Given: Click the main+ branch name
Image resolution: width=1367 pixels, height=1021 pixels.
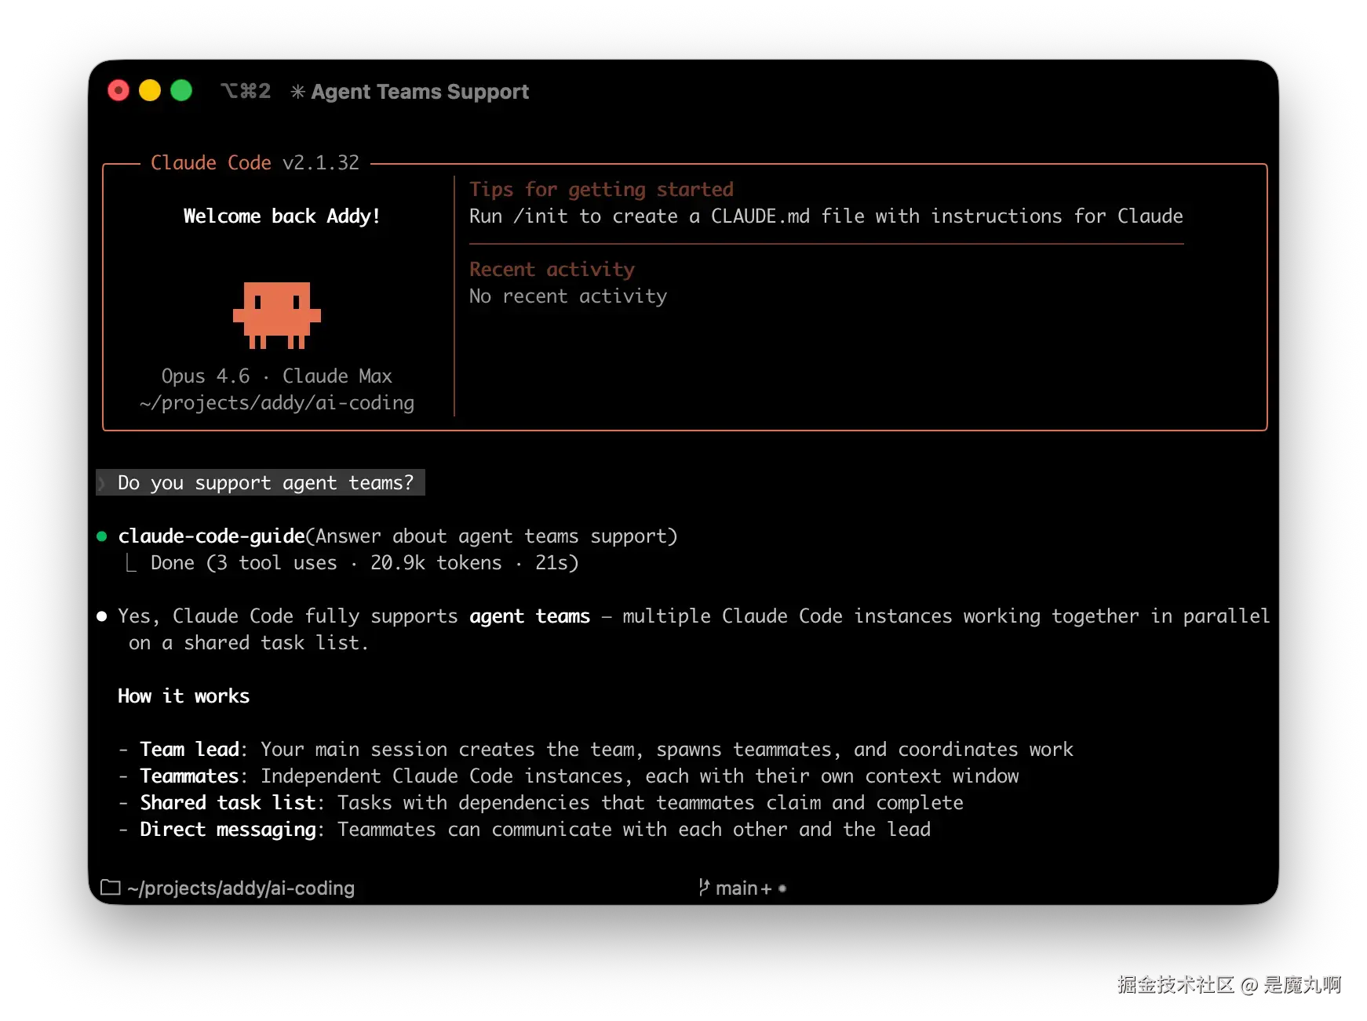Looking at the screenshot, I should coord(744,888).
